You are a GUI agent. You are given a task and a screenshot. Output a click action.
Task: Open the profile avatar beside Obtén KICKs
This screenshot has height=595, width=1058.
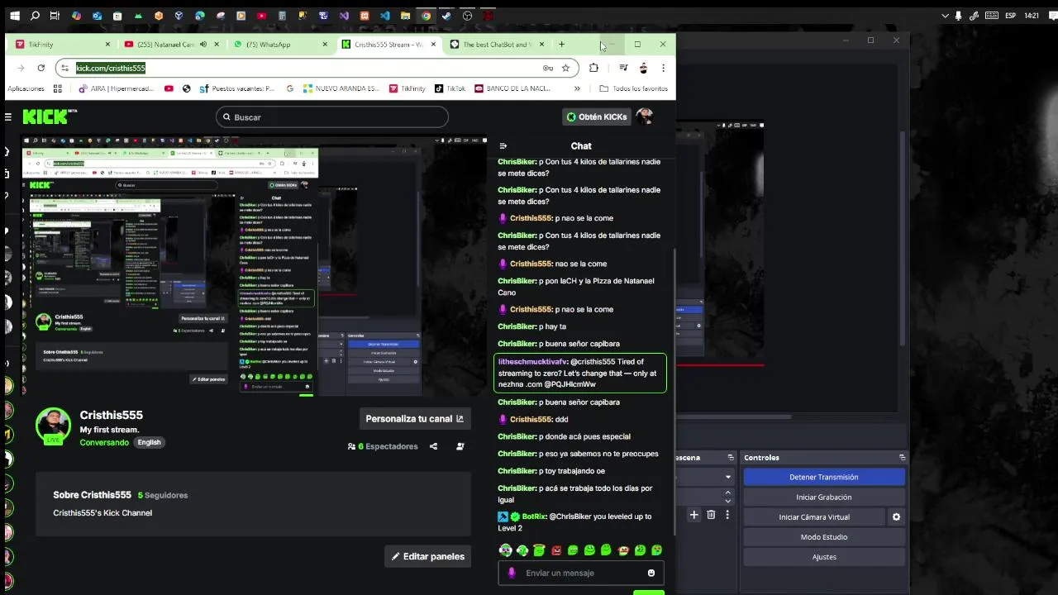[x=645, y=117]
